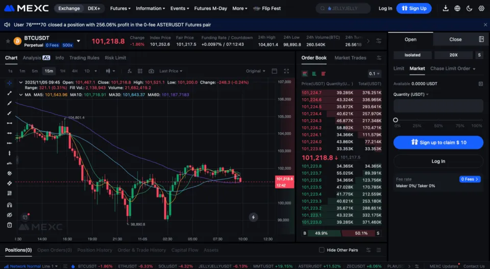Switch to the Exchange toggle

(69, 9)
